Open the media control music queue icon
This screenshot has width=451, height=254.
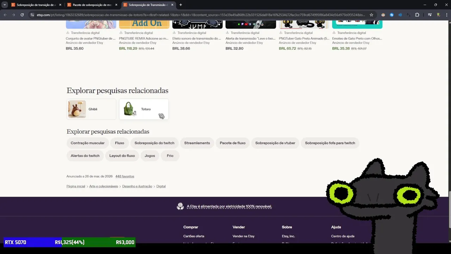point(430,15)
